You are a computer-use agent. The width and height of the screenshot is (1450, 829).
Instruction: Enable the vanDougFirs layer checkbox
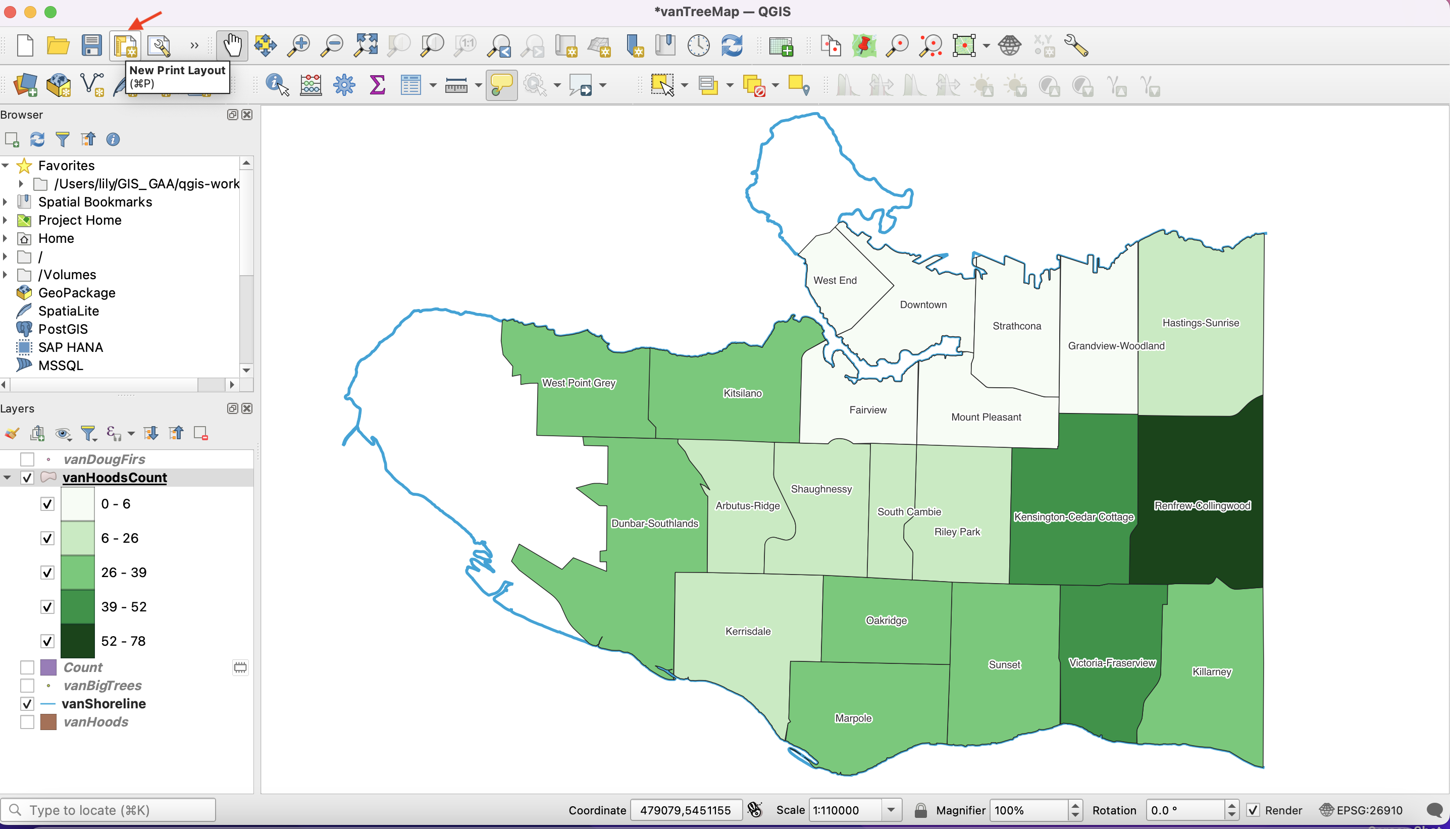[x=27, y=459]
